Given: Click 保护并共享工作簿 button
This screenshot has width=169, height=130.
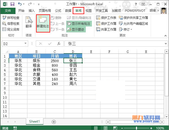Looking at the screenshot, I should point(134,18).
